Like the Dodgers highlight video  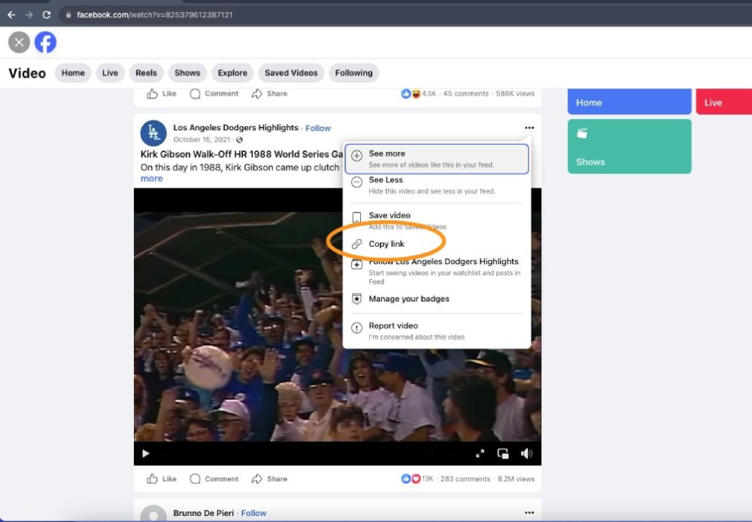click(160, 478)
